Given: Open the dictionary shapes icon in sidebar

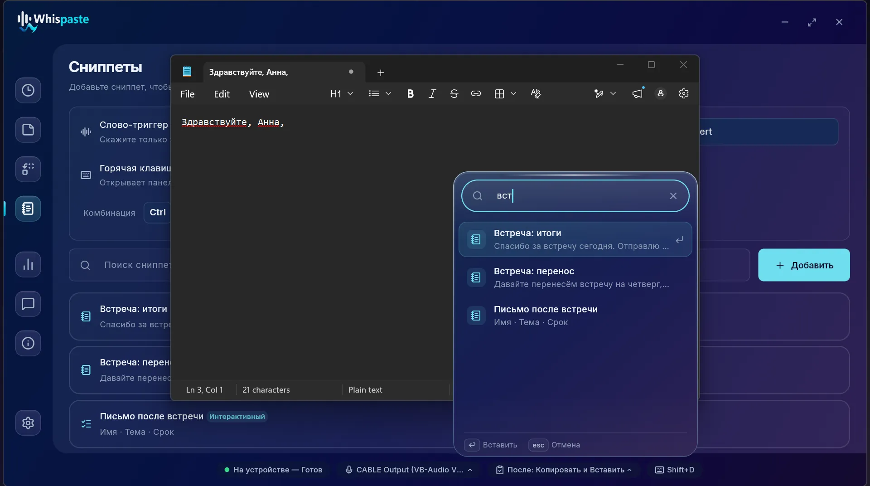Looking at the screenshot, I should 28,169.
